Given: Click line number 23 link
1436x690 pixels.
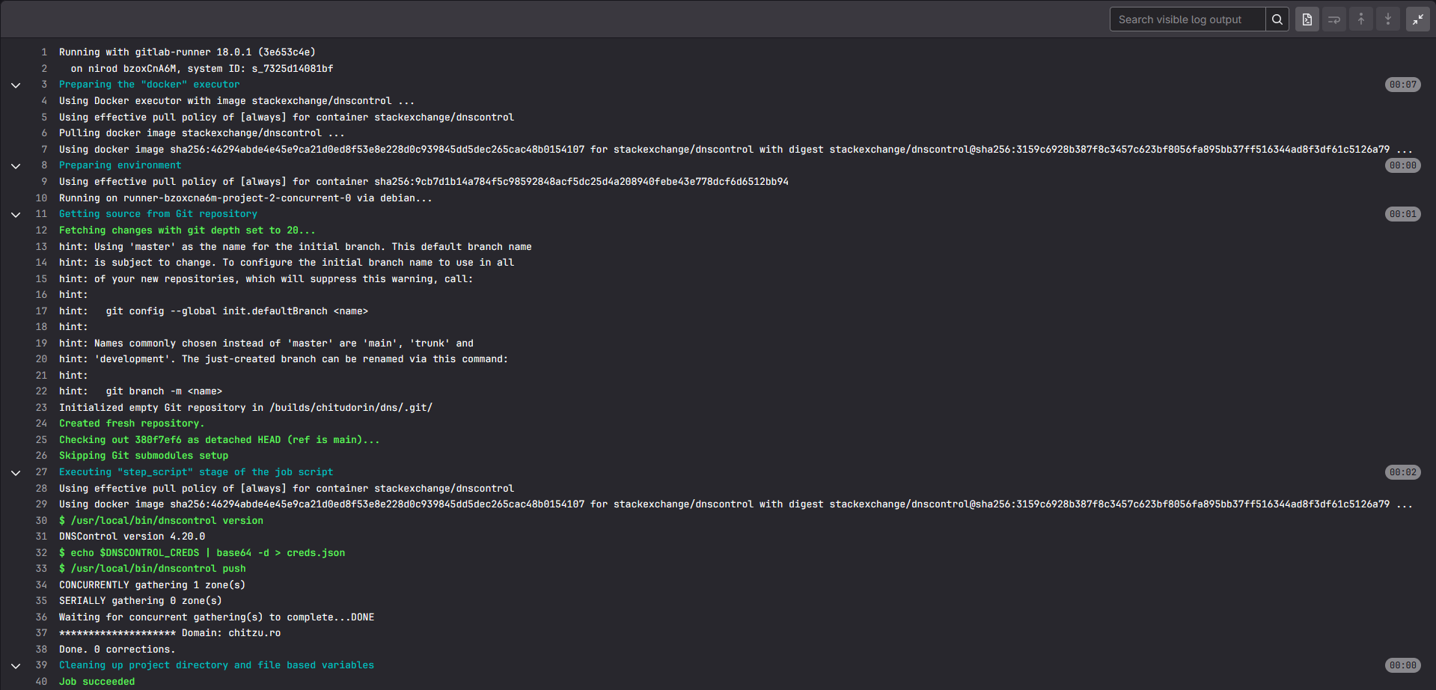Looking at the screenshot, I should [x=41, y=408].
